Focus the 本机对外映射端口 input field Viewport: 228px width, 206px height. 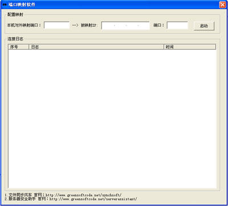click(56, 25)
